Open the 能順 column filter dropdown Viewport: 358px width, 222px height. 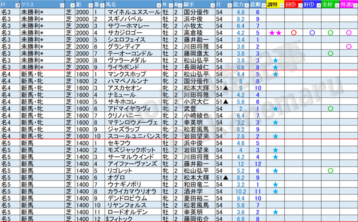(263, 5)
